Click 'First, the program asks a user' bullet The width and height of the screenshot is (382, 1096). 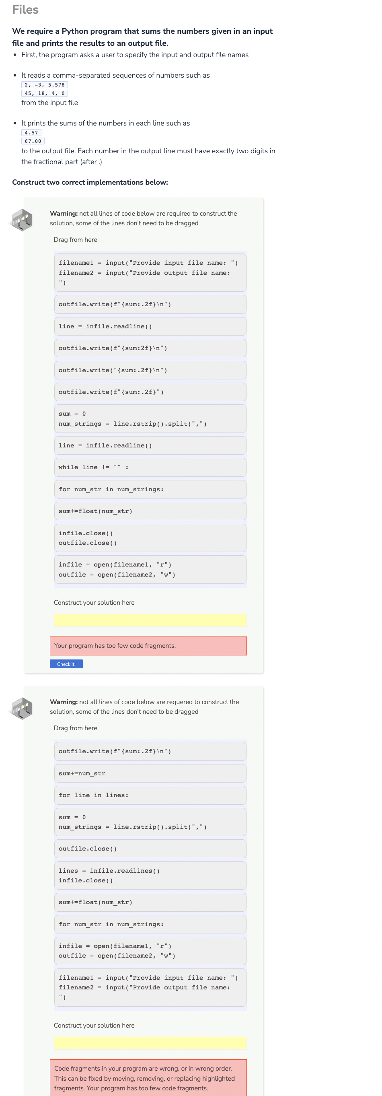(x=135, y=55)
